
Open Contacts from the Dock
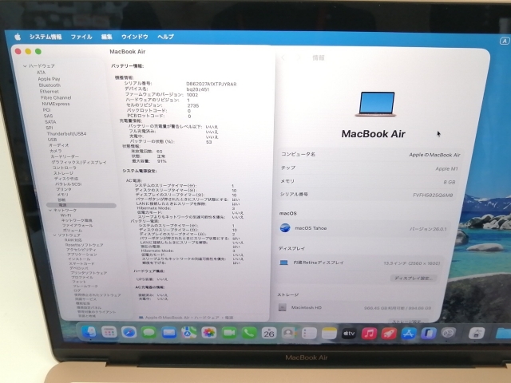click(x=289, y=333)
